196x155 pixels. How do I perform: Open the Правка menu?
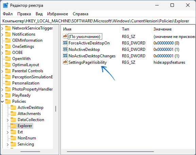(24, 14)
